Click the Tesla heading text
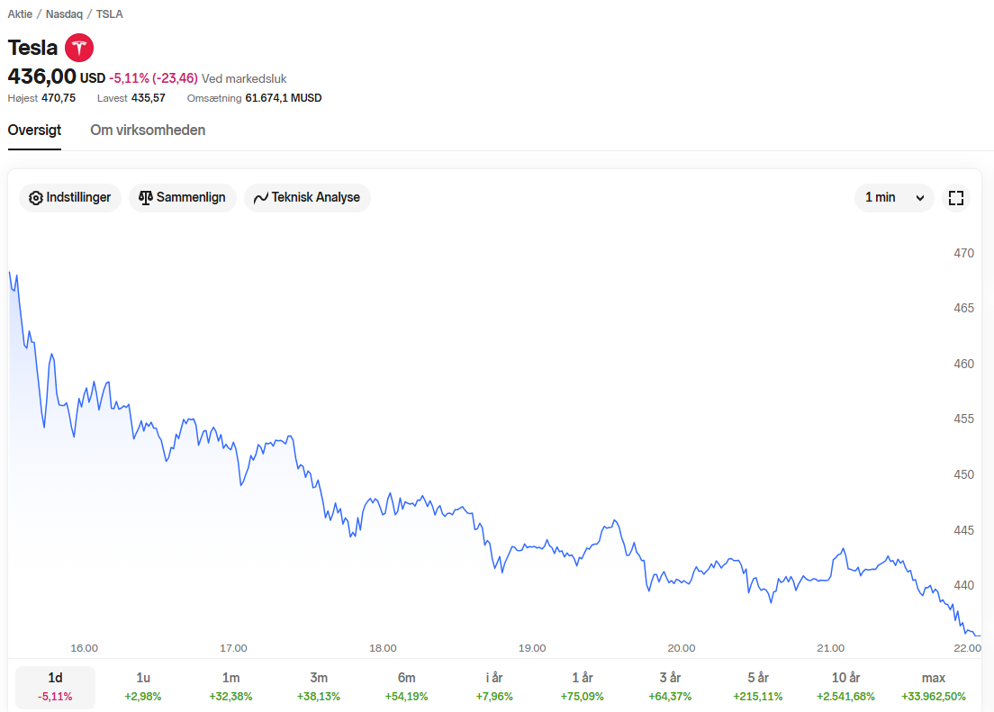Image resolution: width=994 pixels, height=712 pixels. pos(32,48)
